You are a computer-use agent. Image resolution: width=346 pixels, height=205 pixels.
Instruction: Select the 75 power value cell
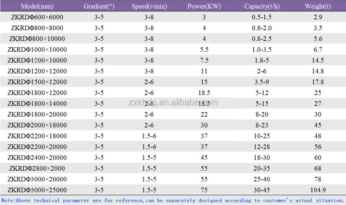pos(204,190)
